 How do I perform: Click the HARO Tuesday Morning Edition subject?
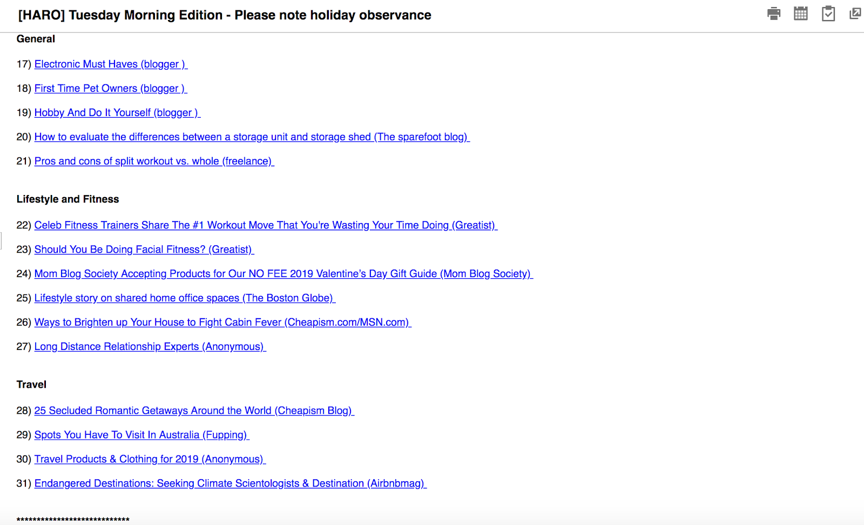pos(225,15)
